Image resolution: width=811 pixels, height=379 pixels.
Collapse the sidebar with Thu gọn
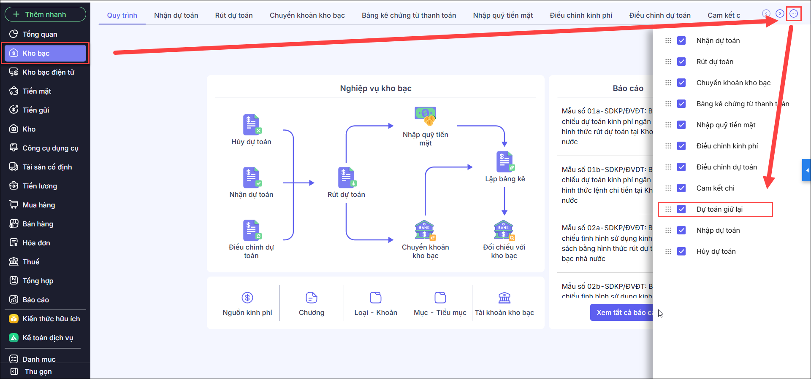pyautogui.click(x=38, y=371)
